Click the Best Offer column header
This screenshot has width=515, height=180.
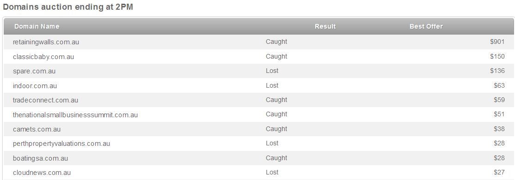click(x=426, y=27)
